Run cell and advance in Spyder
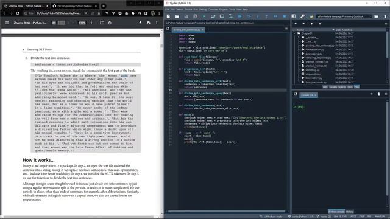 [222, 16]
